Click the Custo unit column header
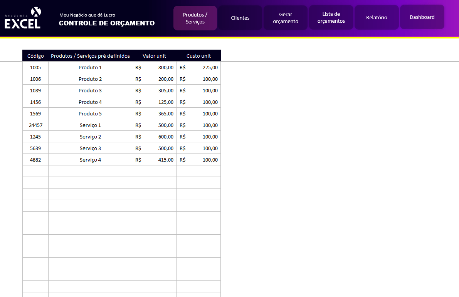 click(198, 56)
